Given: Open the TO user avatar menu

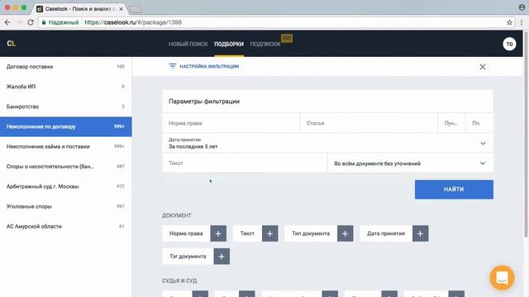Looking at the screenshot, I should [x=509, y=44].
